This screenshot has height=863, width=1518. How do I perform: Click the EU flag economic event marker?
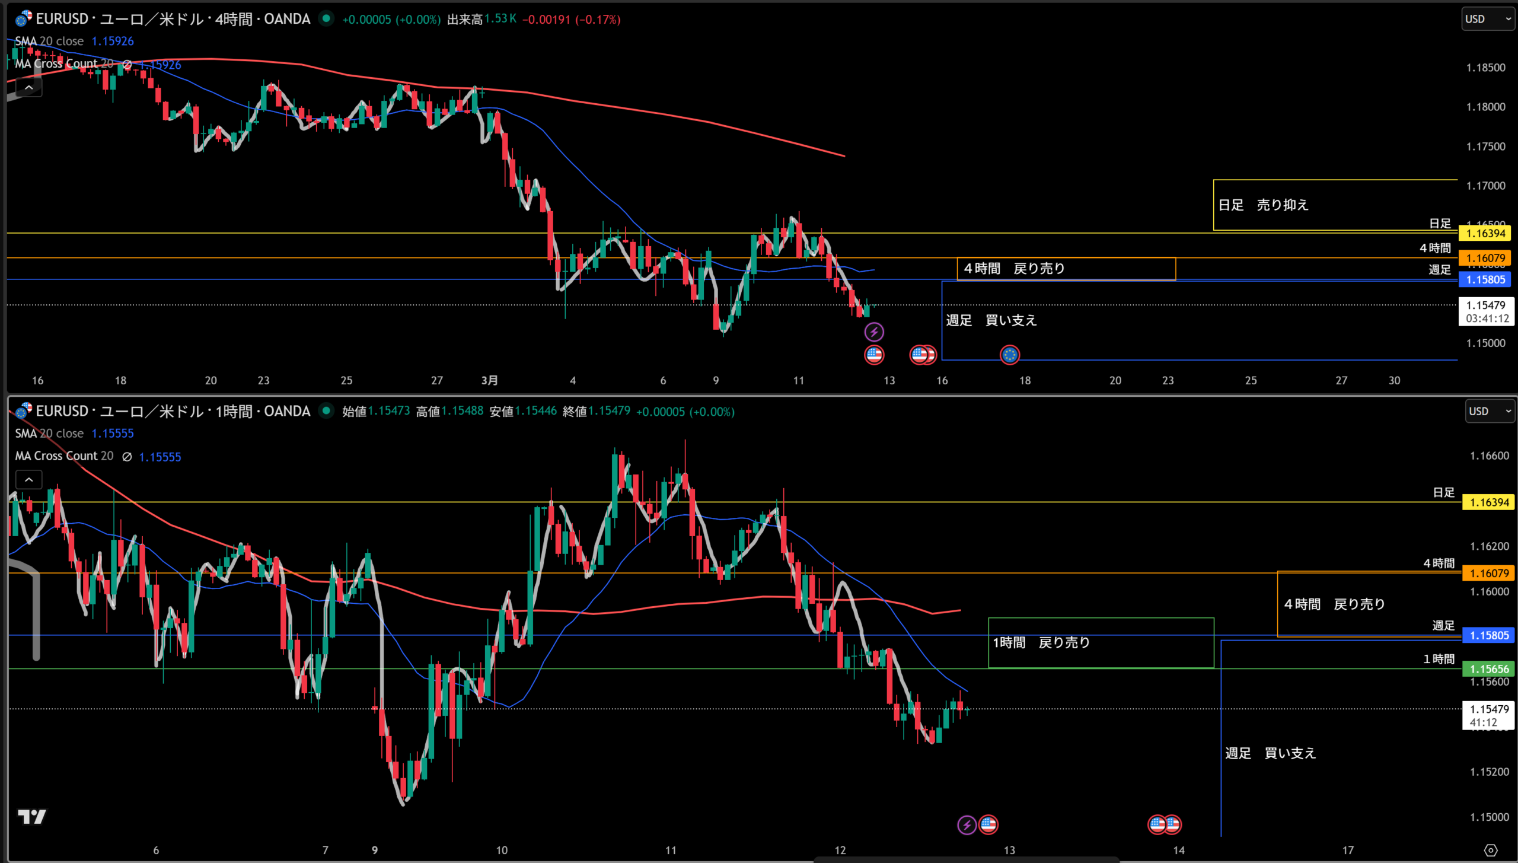(1009, 355)
